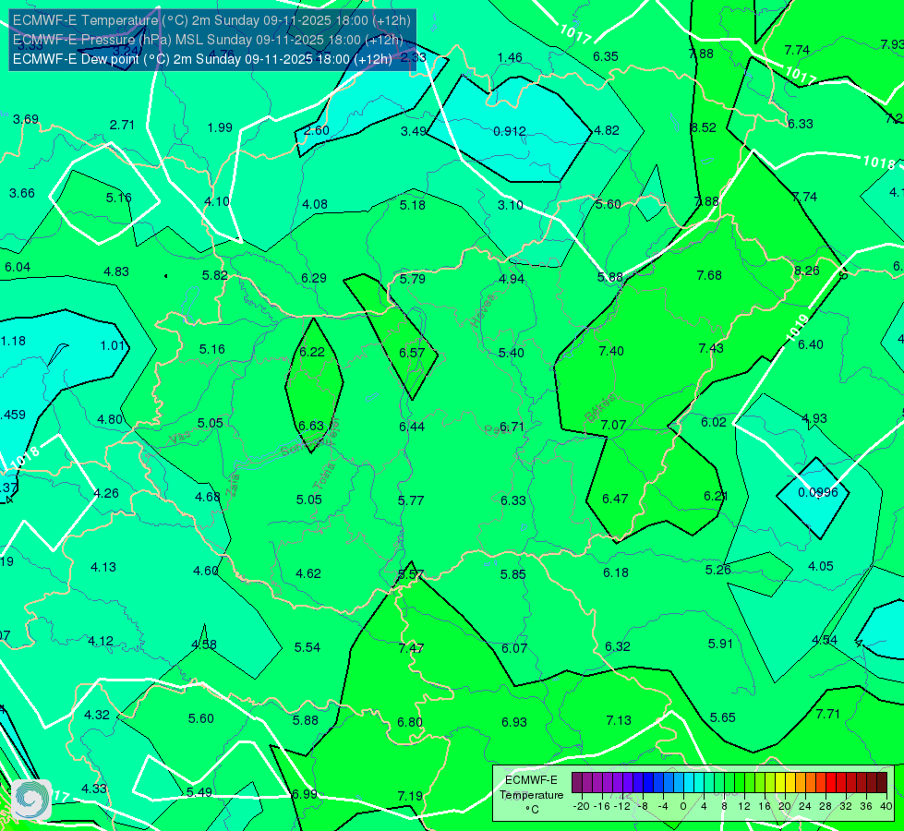Click the 6.47 value
This screenshot has height=831, width=904.
pos(615,499)
